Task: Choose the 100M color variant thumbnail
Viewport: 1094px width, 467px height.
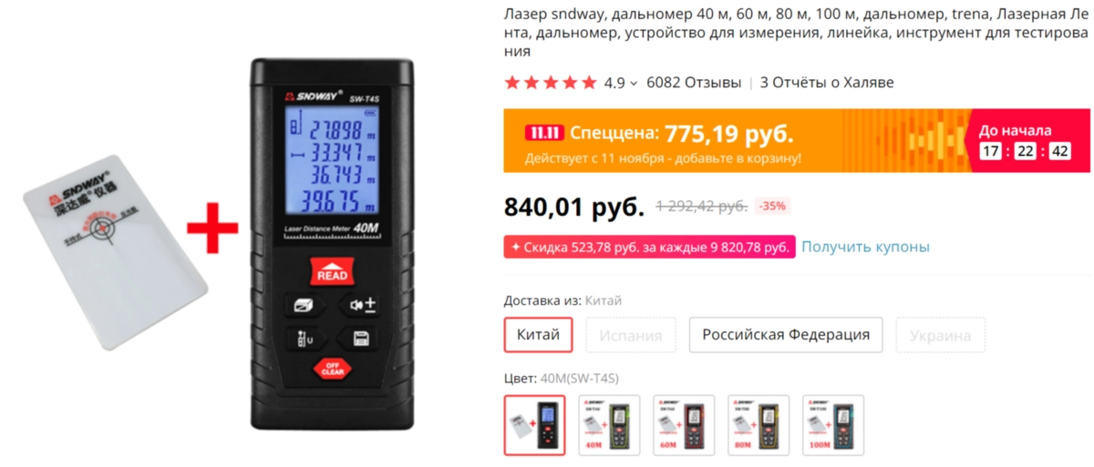Action: [833, 425]
